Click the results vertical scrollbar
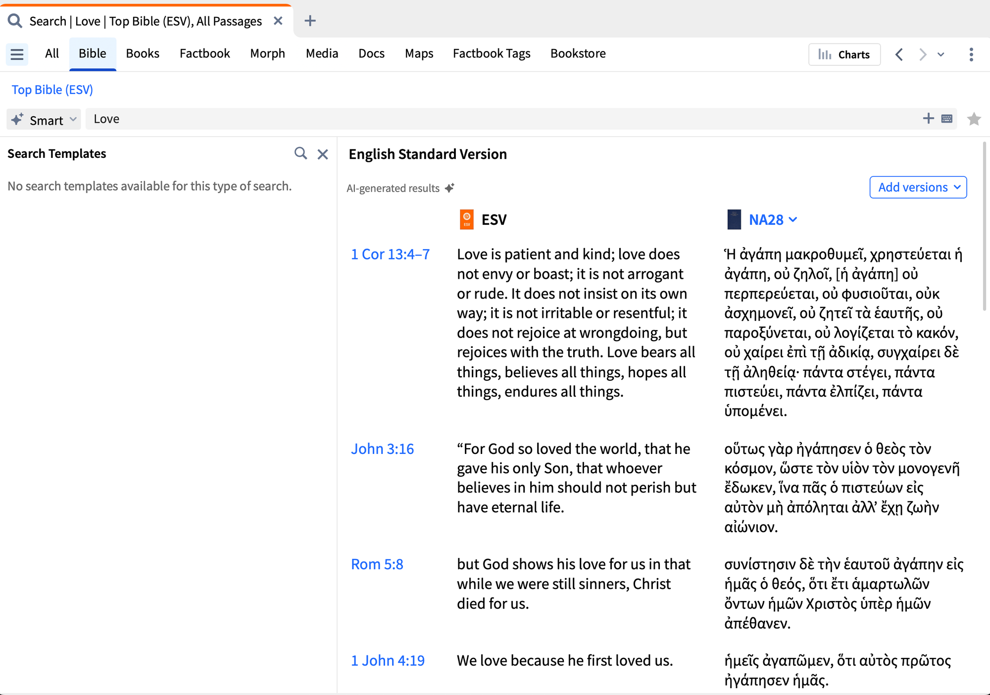This screenshot has width=990, height=695. point(984,226)
